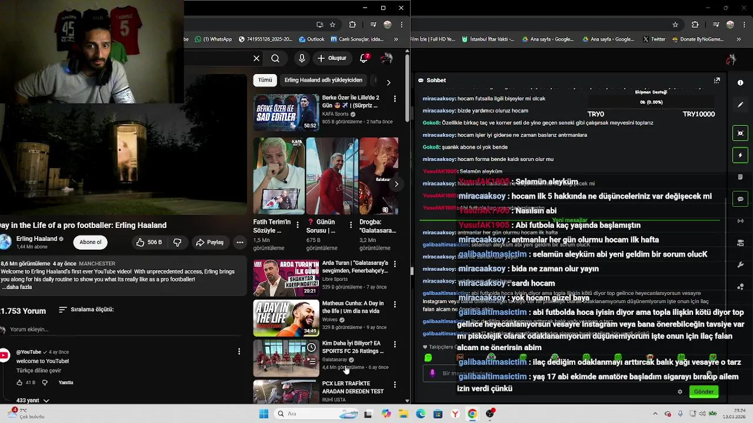The width and height of the screenshot is (753, 423).
Task: Open options for Arda Turan video
Action: (395, 264)
